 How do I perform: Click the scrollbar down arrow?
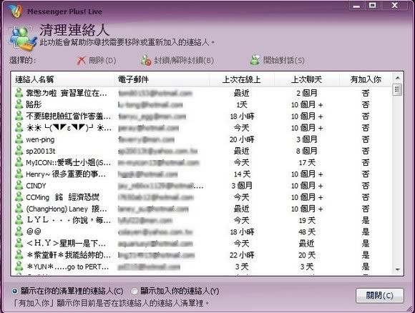pos(398,269)
